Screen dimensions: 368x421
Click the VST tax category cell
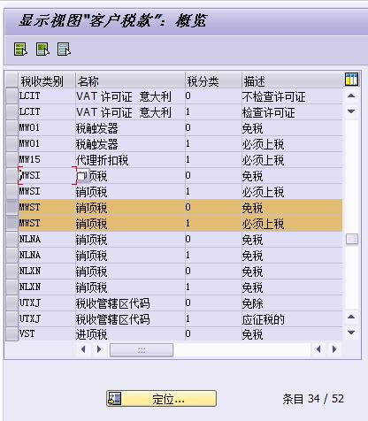[47, 334]
